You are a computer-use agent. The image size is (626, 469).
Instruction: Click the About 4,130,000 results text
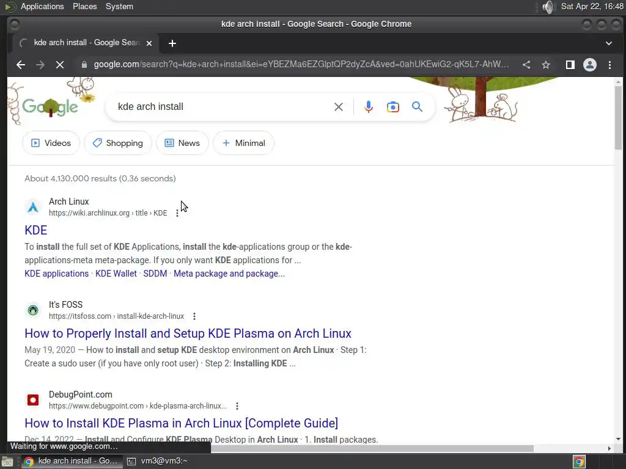[x=100, y=179]
